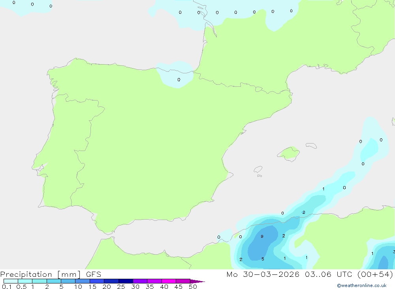Click the '50' legend scale label

click(x=193, y=287)
